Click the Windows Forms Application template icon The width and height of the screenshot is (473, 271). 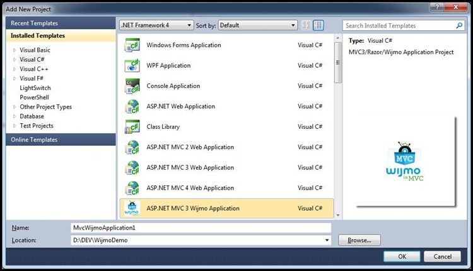(132, 45)
